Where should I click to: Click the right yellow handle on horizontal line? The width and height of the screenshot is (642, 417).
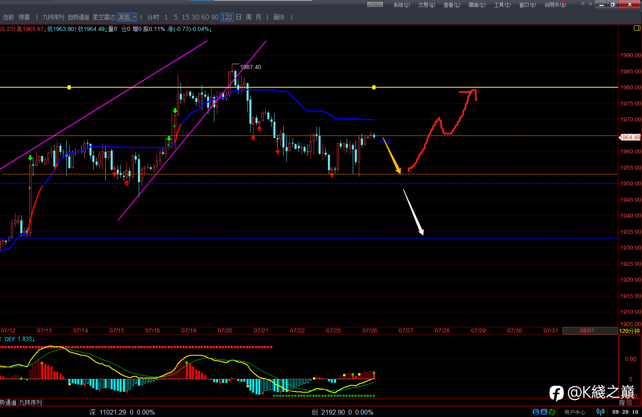tap(374, 87)
